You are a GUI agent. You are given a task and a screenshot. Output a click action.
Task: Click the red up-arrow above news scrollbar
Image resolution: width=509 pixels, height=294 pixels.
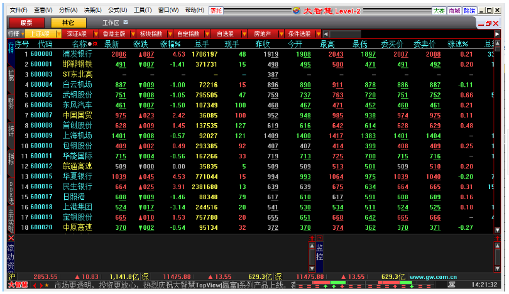[312, 238]
